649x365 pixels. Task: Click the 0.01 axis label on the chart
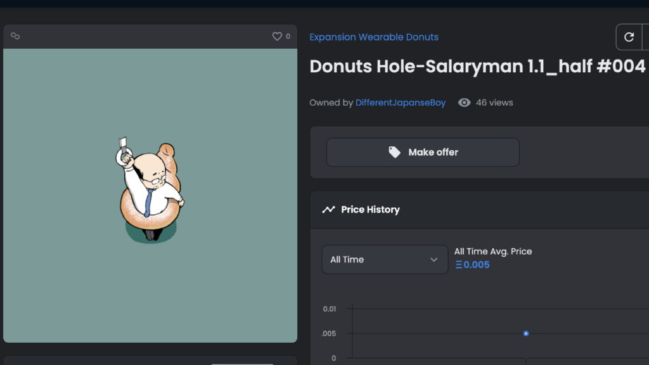point(330,309)
